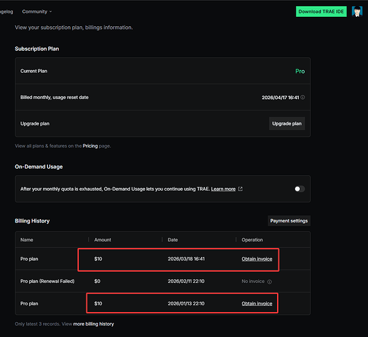The width and height of the screenshot is (368, 337).
Task: Open Payment settings
Action: coord(289,221)
